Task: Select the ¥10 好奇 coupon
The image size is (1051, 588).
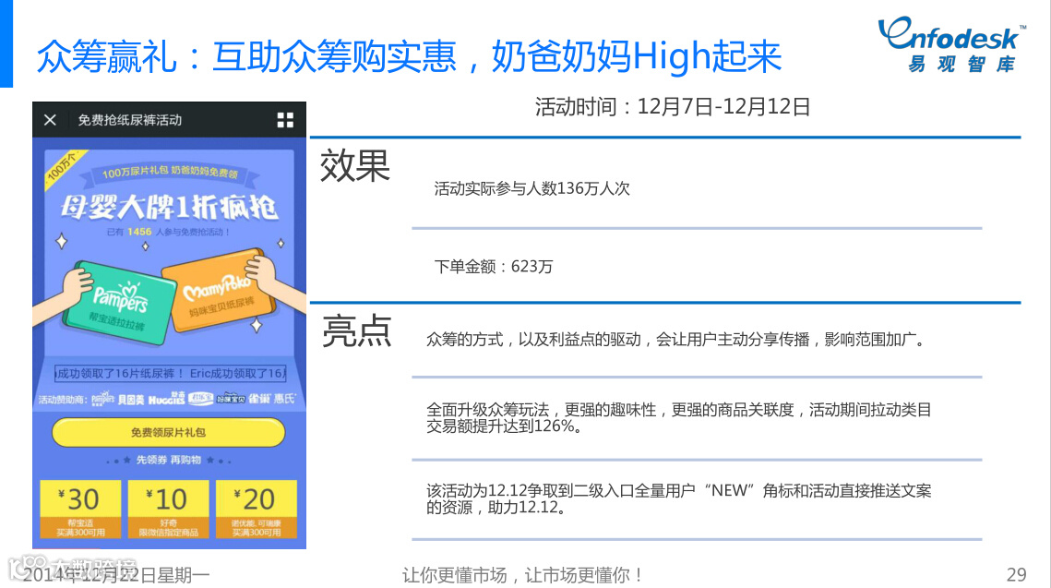Action: [x=168, y=509]
